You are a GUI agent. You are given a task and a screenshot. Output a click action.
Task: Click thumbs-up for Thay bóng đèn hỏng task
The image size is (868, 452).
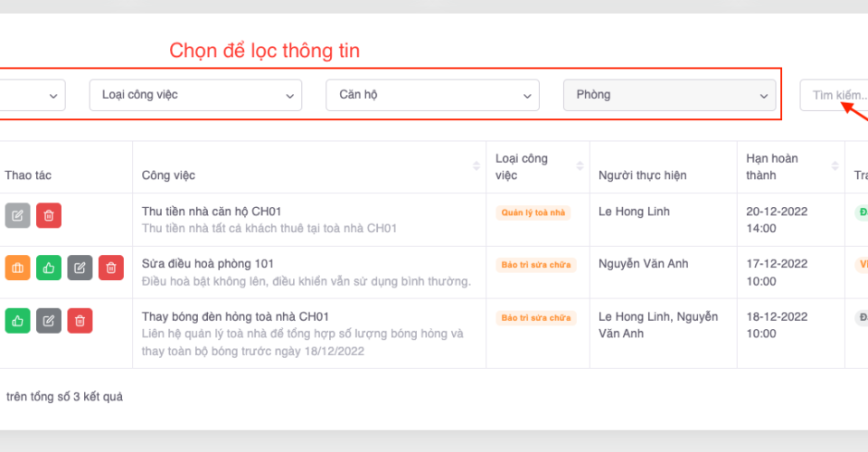pyautogui.click(x=17, y=320)
